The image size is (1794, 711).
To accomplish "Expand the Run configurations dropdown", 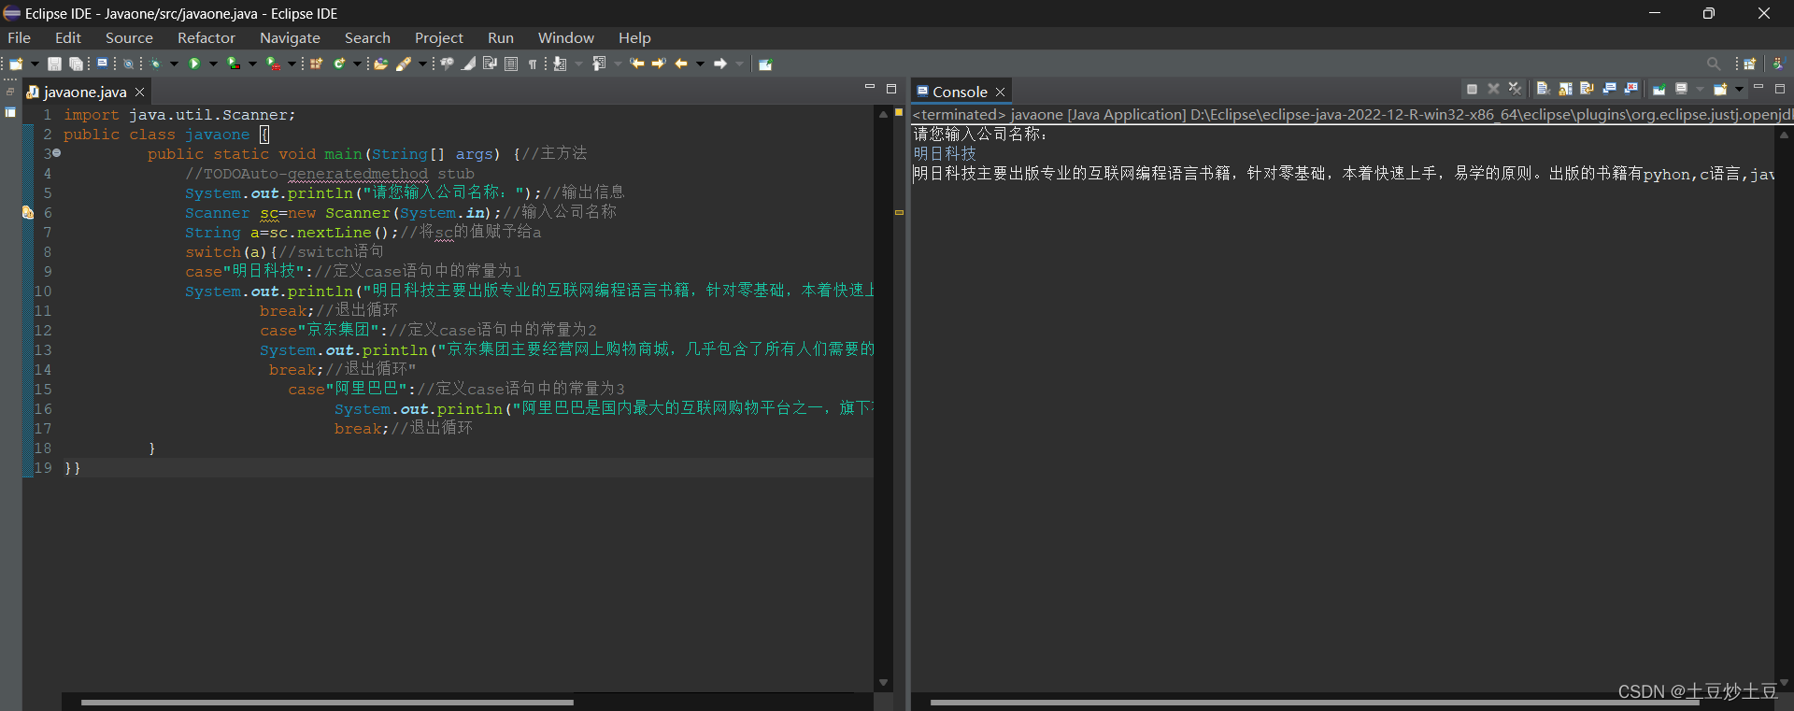I will click(x=213, y=64).
